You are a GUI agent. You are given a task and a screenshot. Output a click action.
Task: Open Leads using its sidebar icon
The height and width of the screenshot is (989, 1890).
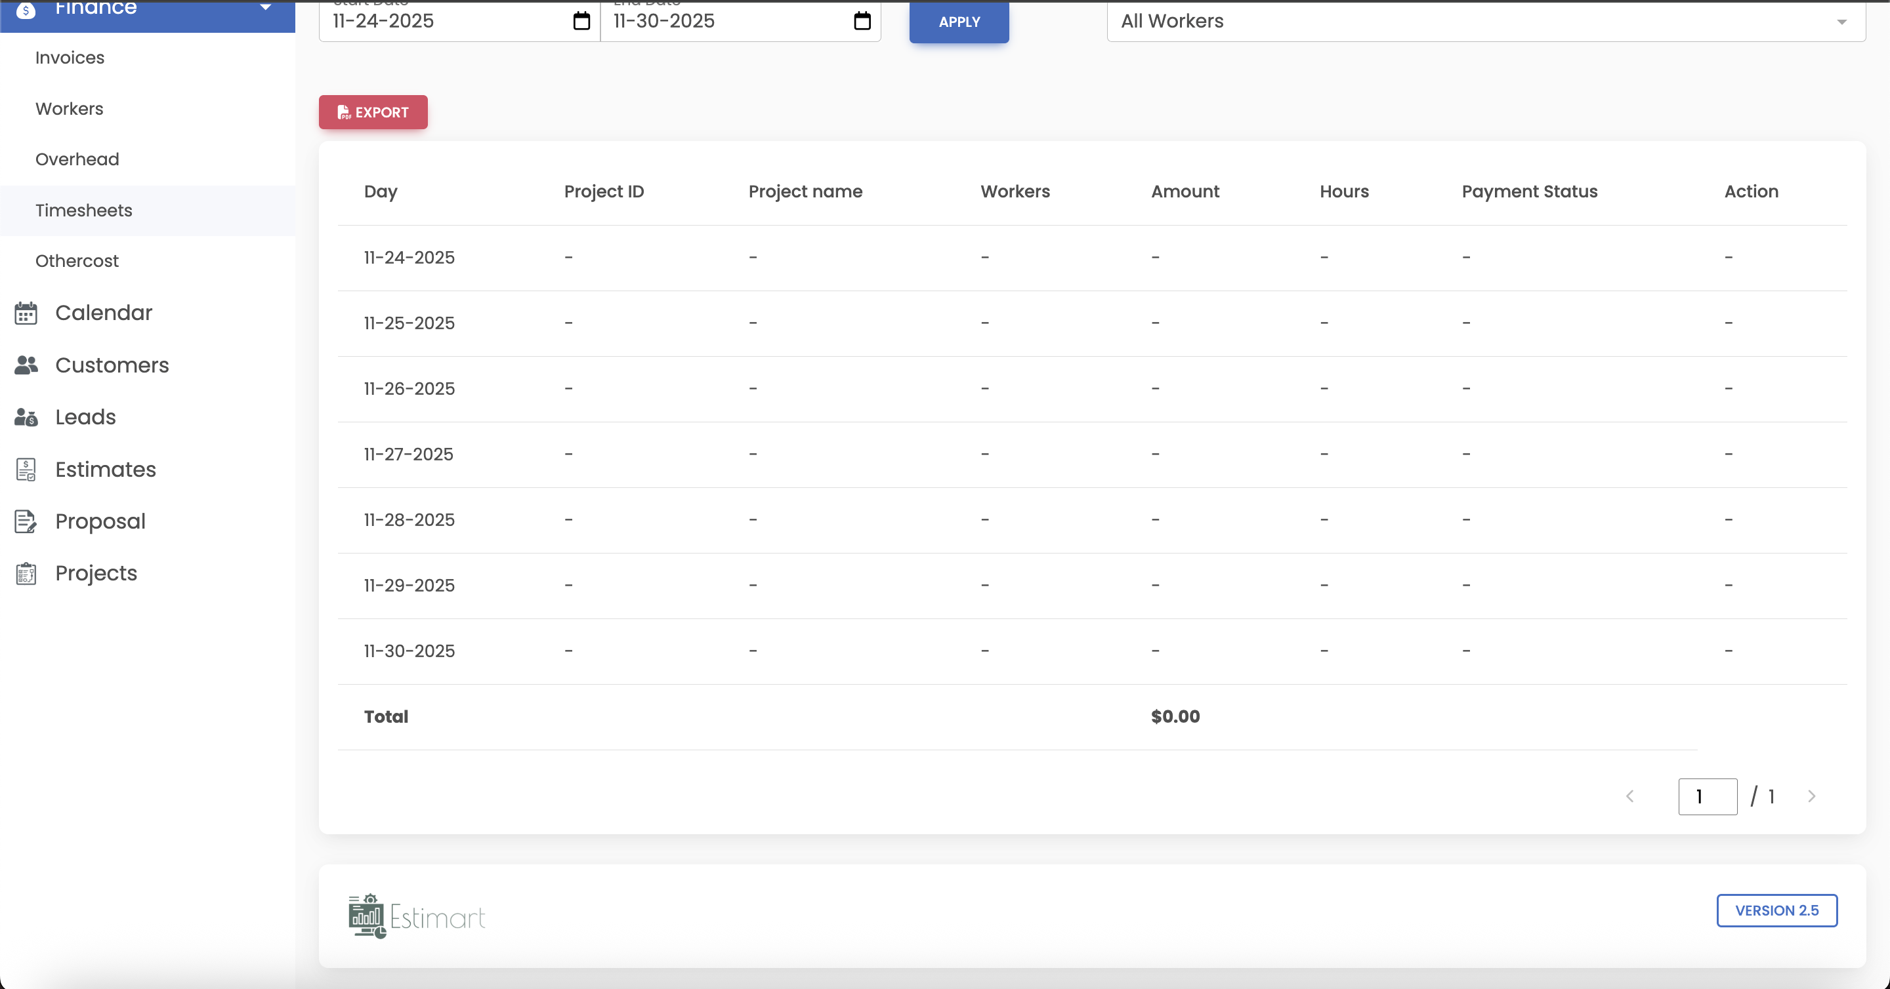point(26,417)
